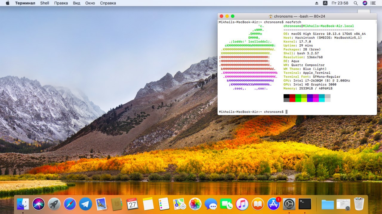The image size is (382, 214).
Task: Open iTunes music note icon
Action: click(242, 204)
